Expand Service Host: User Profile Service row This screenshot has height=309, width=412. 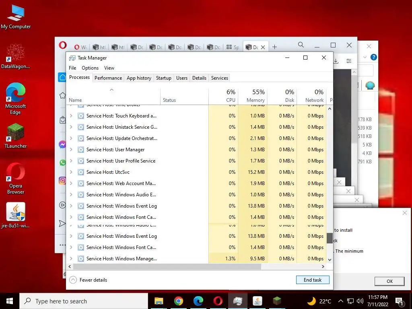click(71, 161)
